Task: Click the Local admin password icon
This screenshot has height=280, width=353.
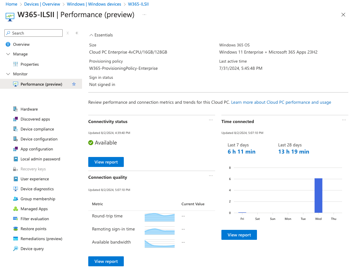Action: [x=16, y=159]
